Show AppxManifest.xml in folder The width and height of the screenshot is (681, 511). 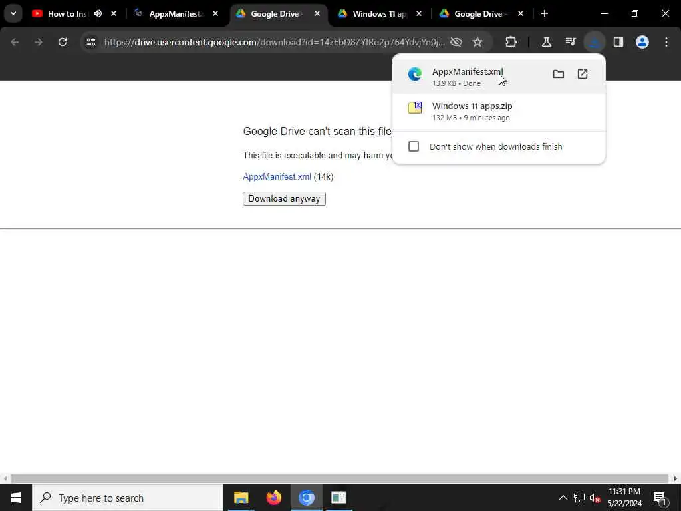pyautogui.click(x=559, y=74)
